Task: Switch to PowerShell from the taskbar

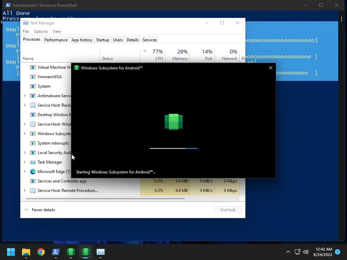Action: [x=56, y=252]
